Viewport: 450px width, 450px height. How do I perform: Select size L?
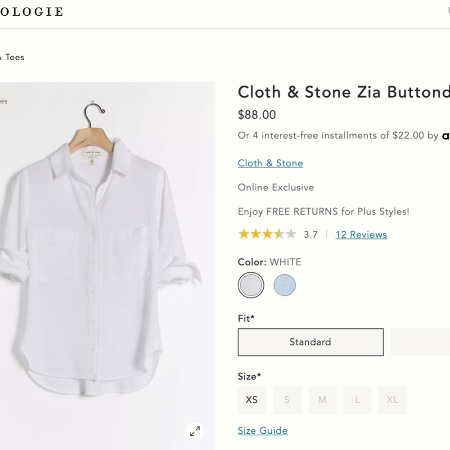(x=357, y=400)
